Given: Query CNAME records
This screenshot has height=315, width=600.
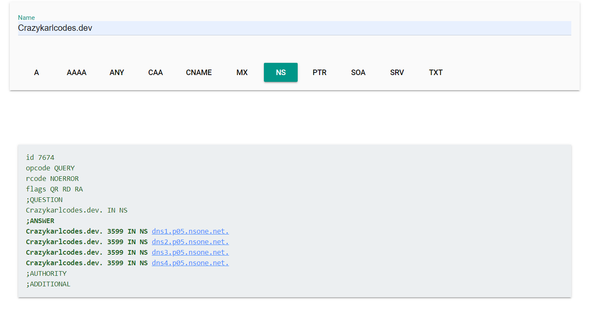Looking at the screenshot, I should pyautogui.click(x=199, y=73).
